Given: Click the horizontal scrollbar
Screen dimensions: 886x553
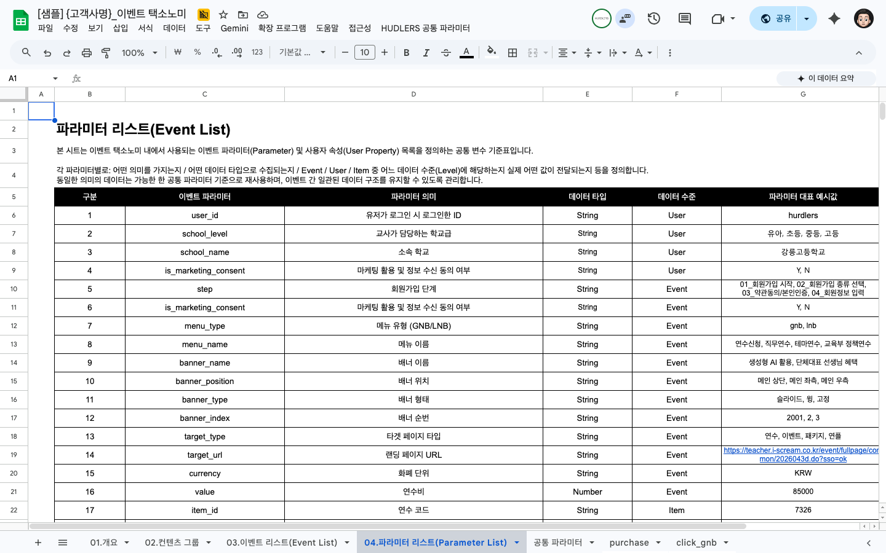Looking at the screenshot, I should [x=388, y=527].
